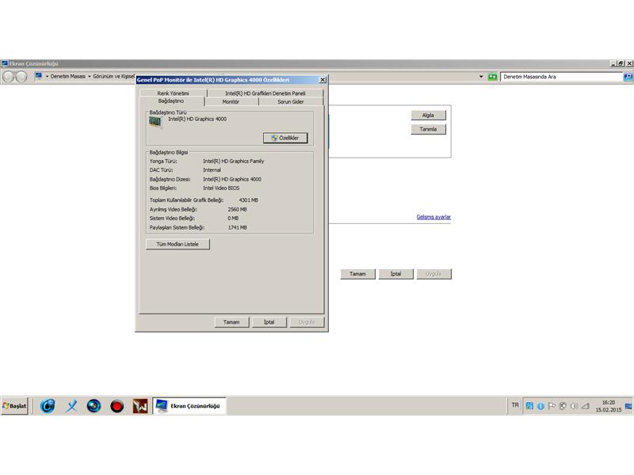634x475 pixels.
Task: Click the Ekran Çözünürlüğü window title icon
Action: (5, 63)
